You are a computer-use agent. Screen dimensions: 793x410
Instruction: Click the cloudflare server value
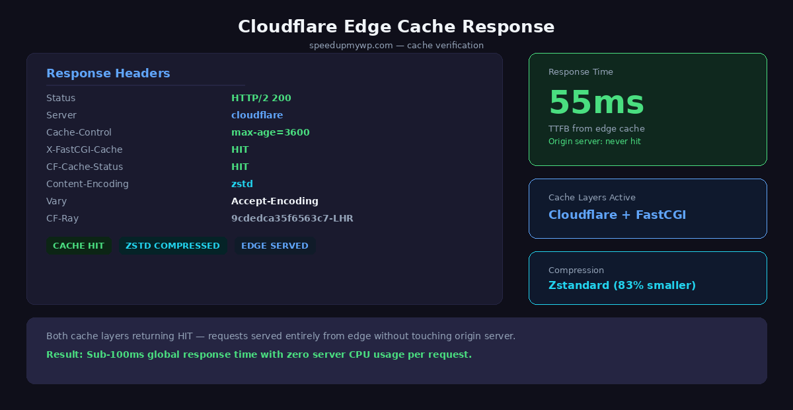point(257,114)
